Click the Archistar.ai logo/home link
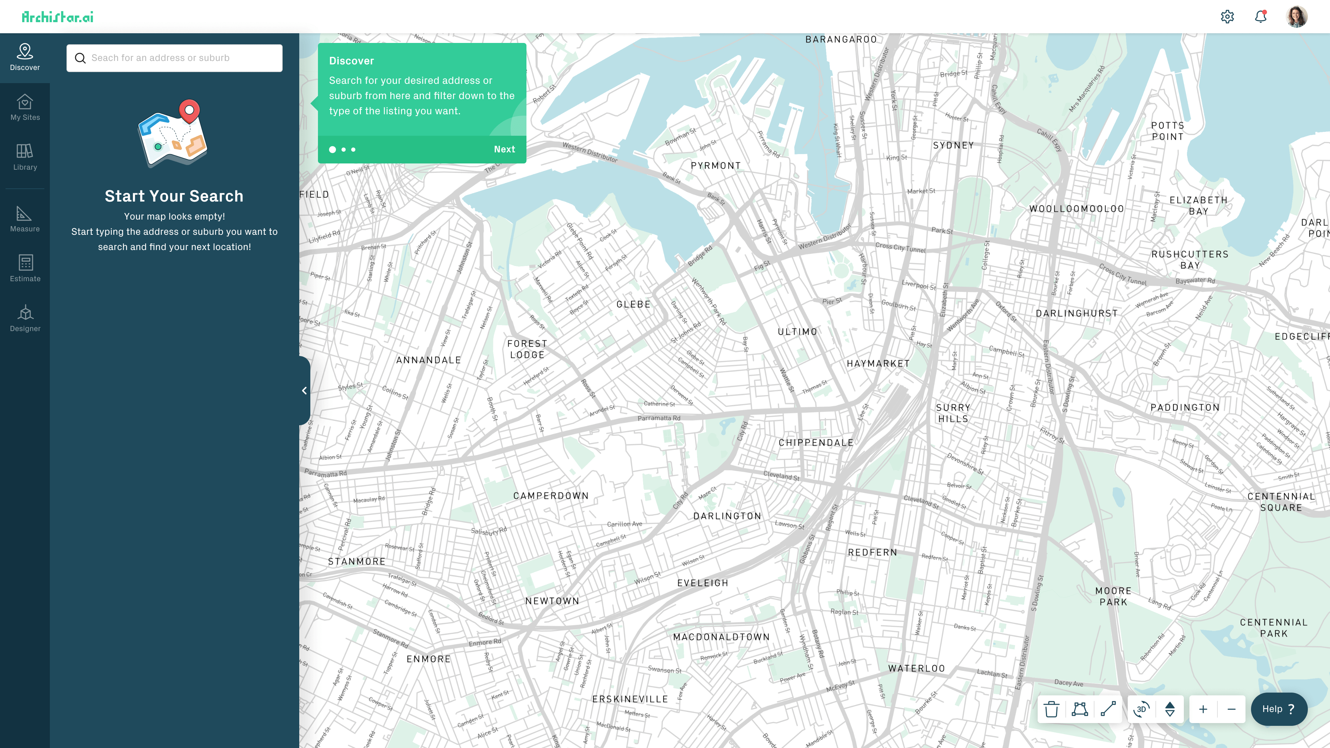Screen dimensions: 1330x748 [57, 16]
